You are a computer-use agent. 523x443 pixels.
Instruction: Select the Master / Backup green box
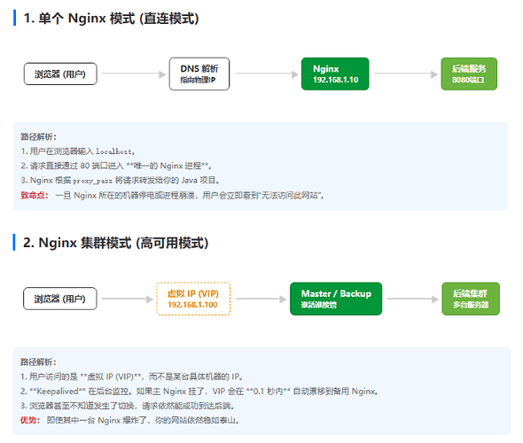336,299
